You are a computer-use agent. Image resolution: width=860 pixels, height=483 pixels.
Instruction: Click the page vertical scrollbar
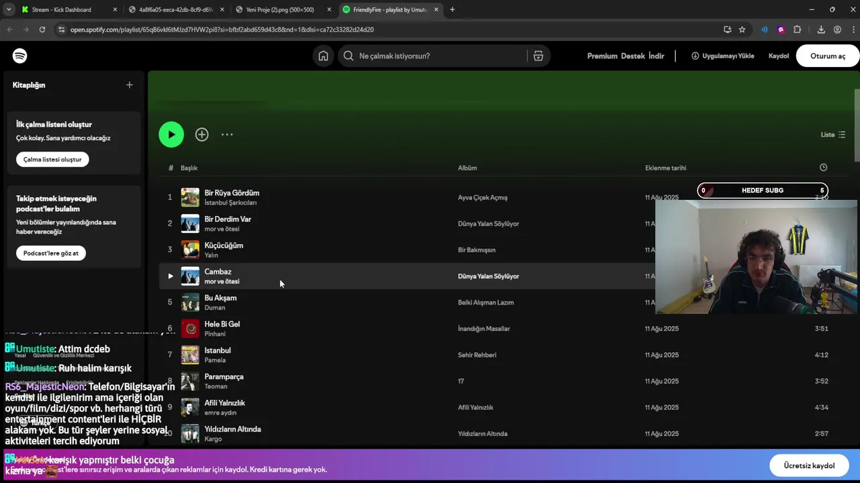click(856, 124)
